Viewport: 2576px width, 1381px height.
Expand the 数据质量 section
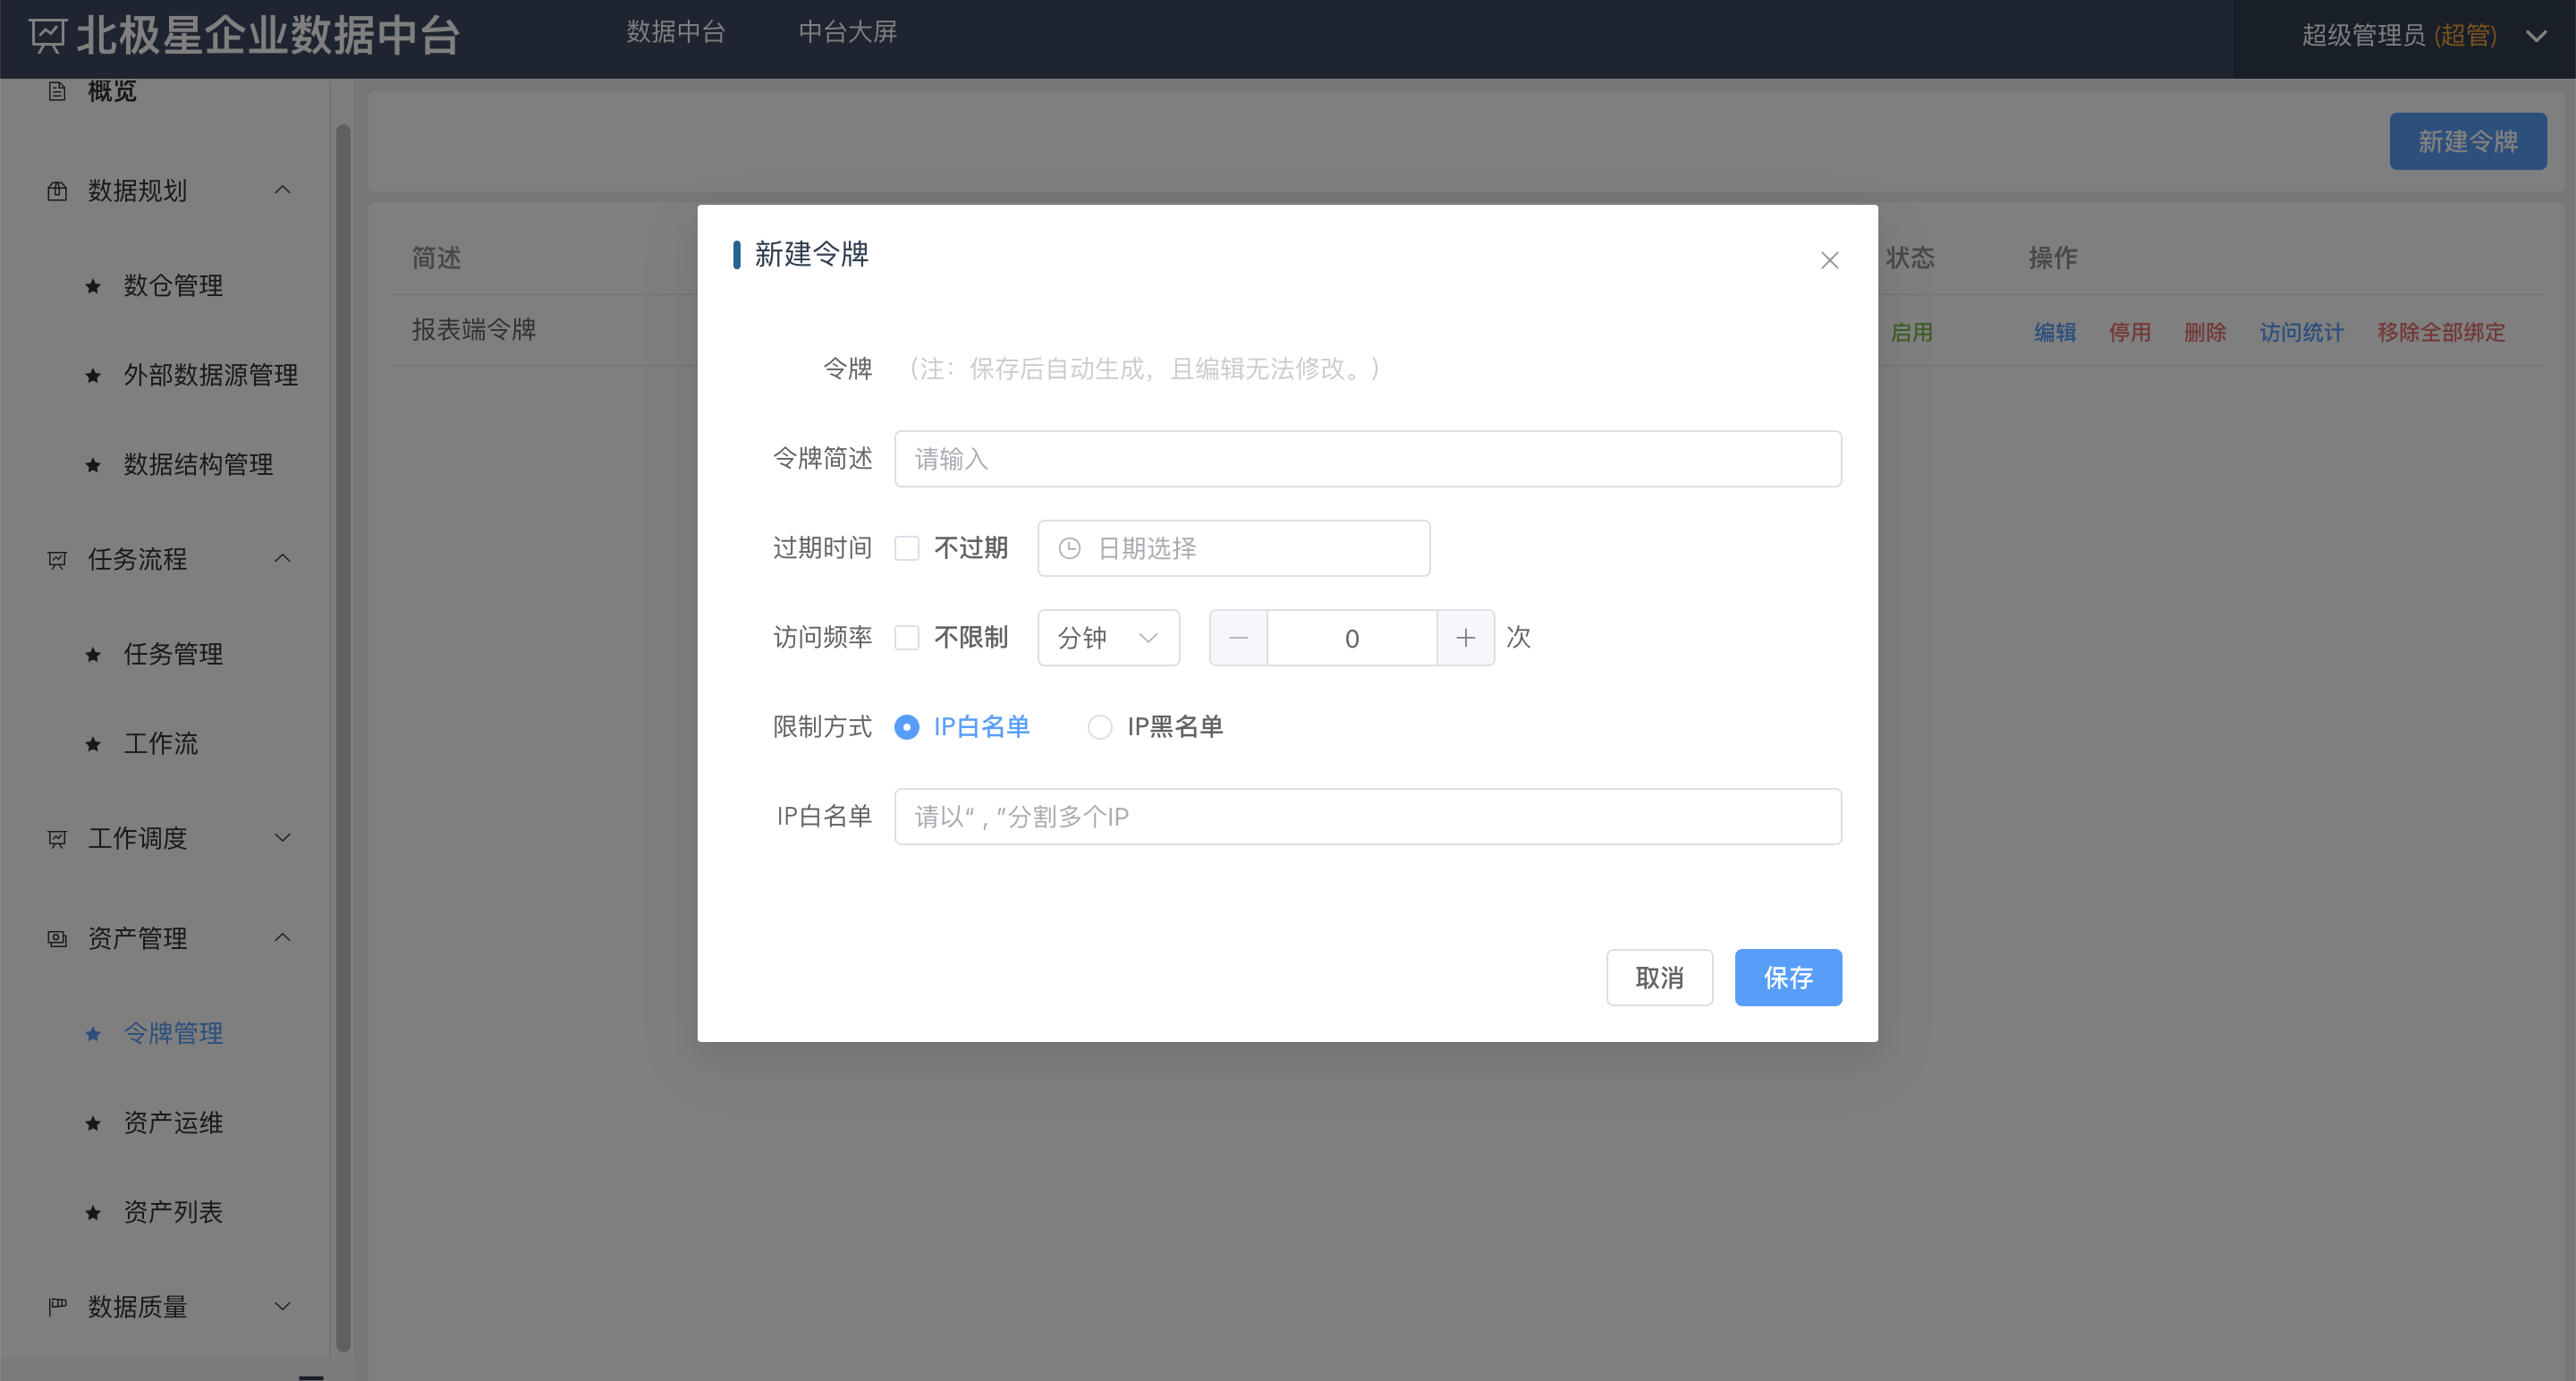[283, 1306]
